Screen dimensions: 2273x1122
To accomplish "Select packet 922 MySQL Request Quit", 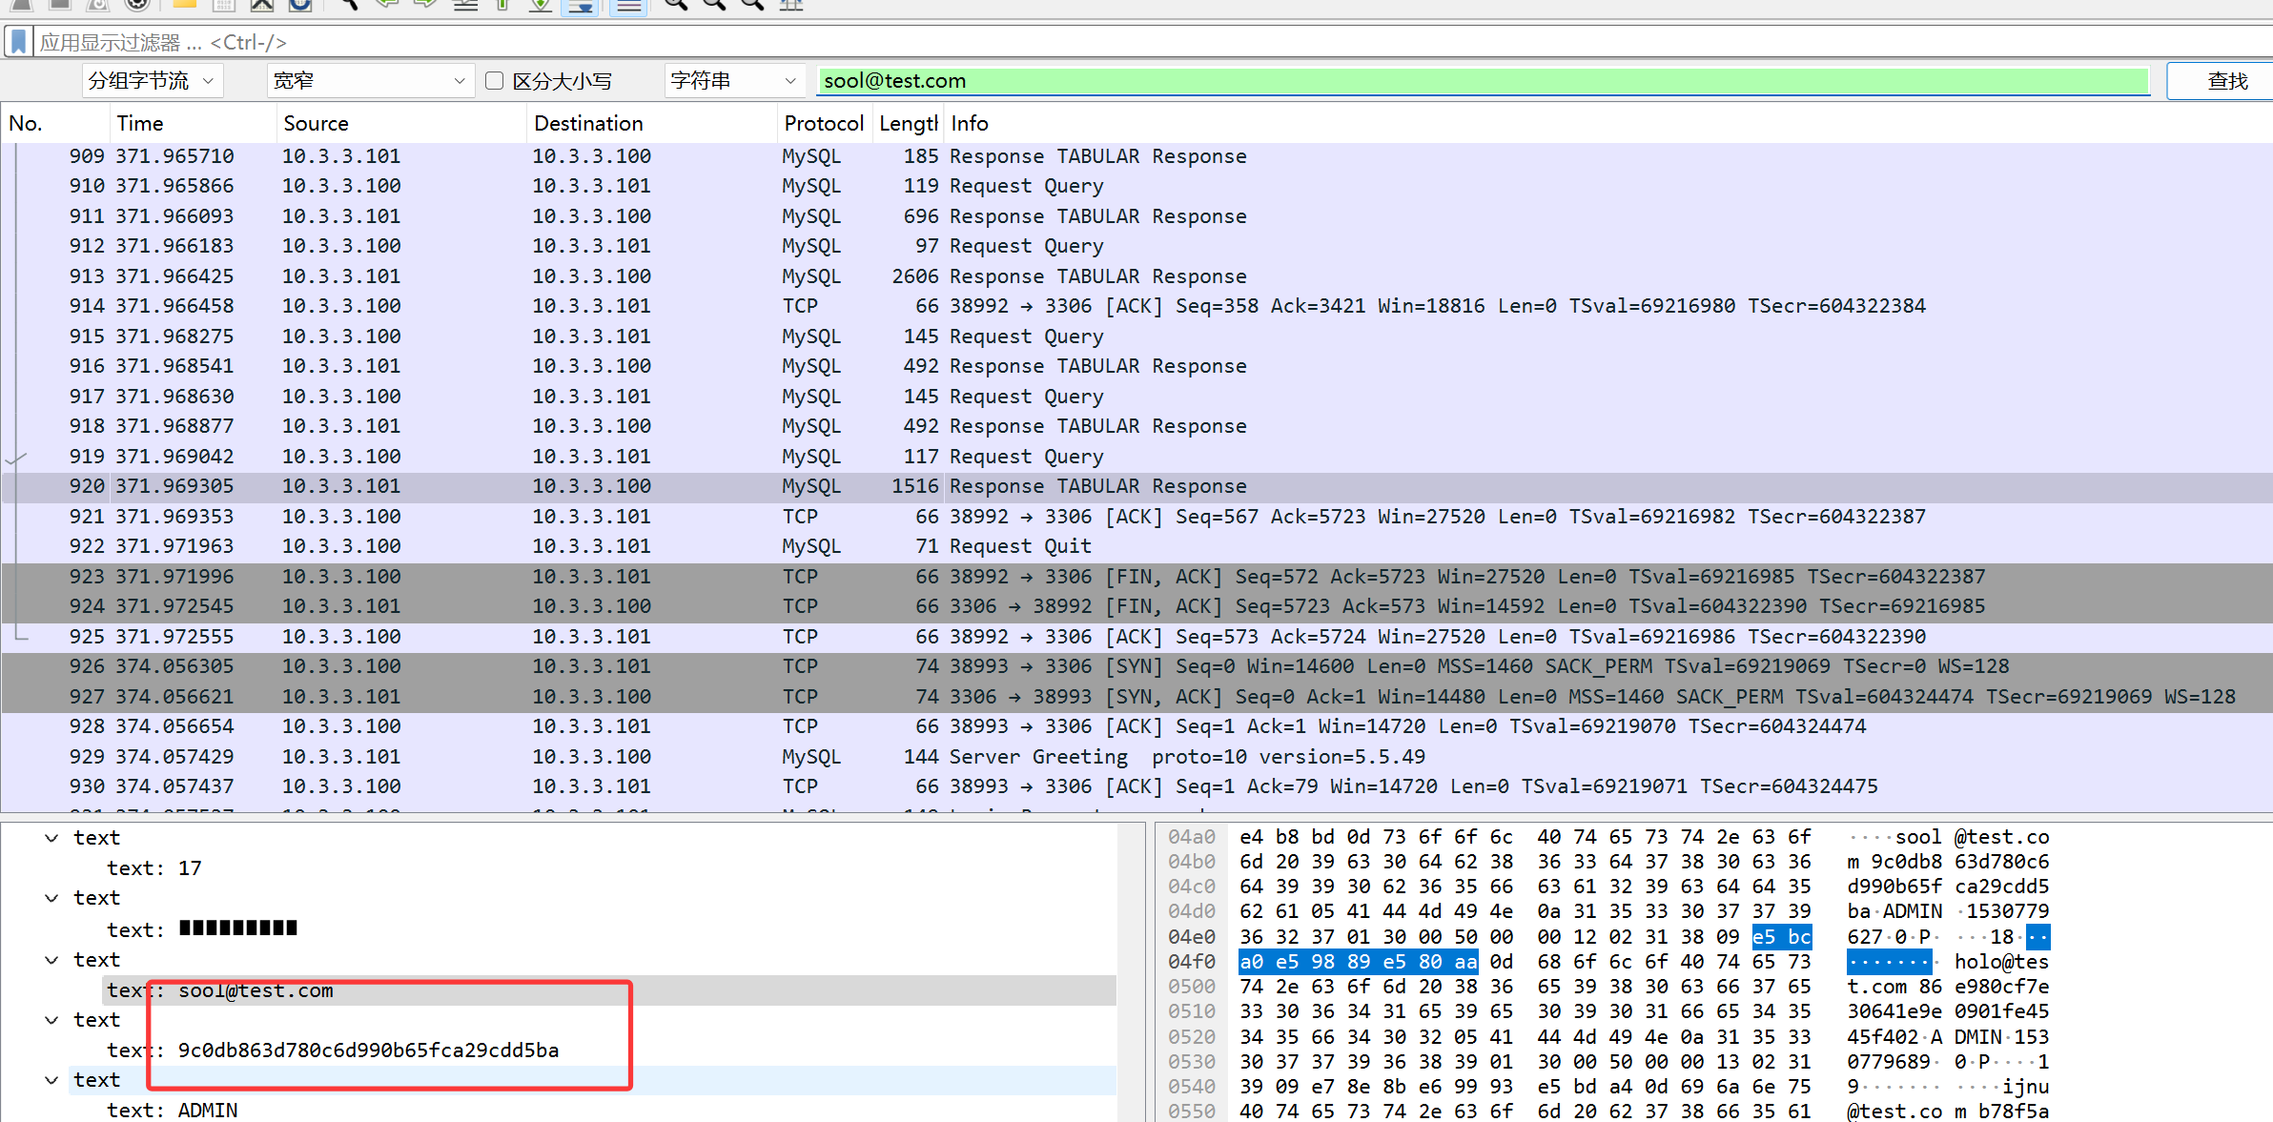I will [1136, 546].
